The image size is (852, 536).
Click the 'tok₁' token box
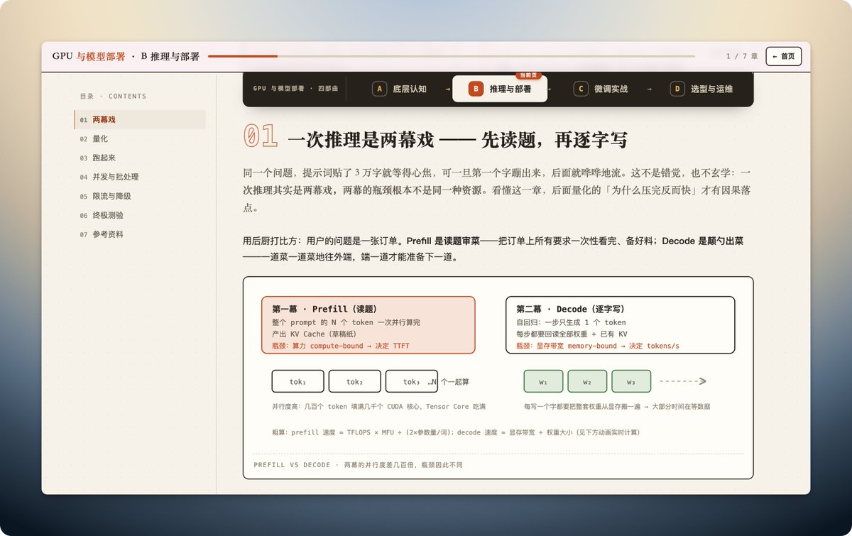tap(297, 381)
